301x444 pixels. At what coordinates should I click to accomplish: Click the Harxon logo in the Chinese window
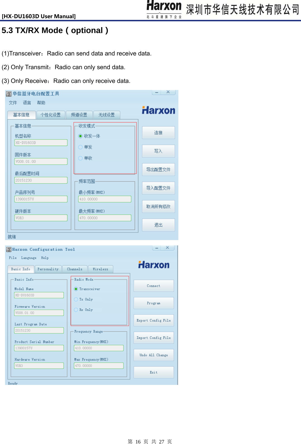158,110
